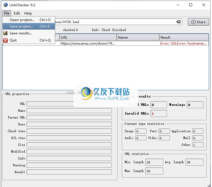Click the LinkChecker title bar app icon

pos(5,5)
